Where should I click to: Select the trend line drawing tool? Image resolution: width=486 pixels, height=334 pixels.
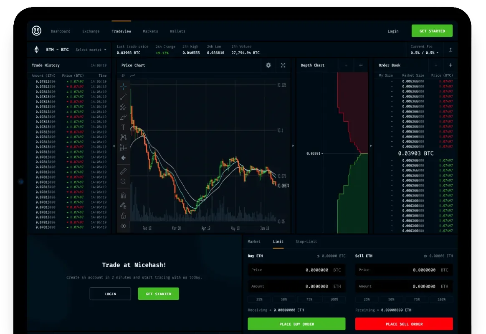click(x=123, y=97)
